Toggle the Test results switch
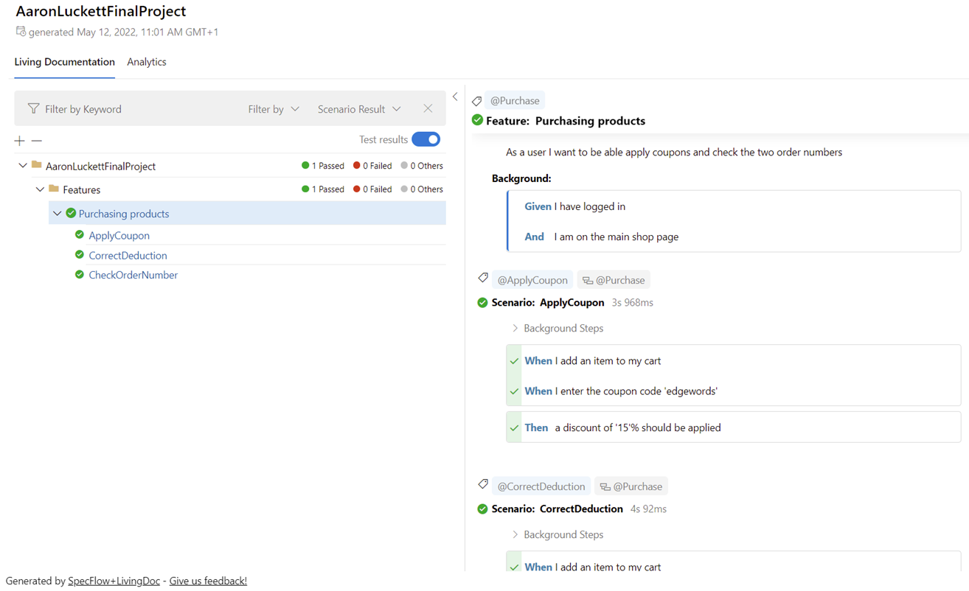Image resolution: width=969 pixels, height=591 pixels. click(x=426, y=139)
